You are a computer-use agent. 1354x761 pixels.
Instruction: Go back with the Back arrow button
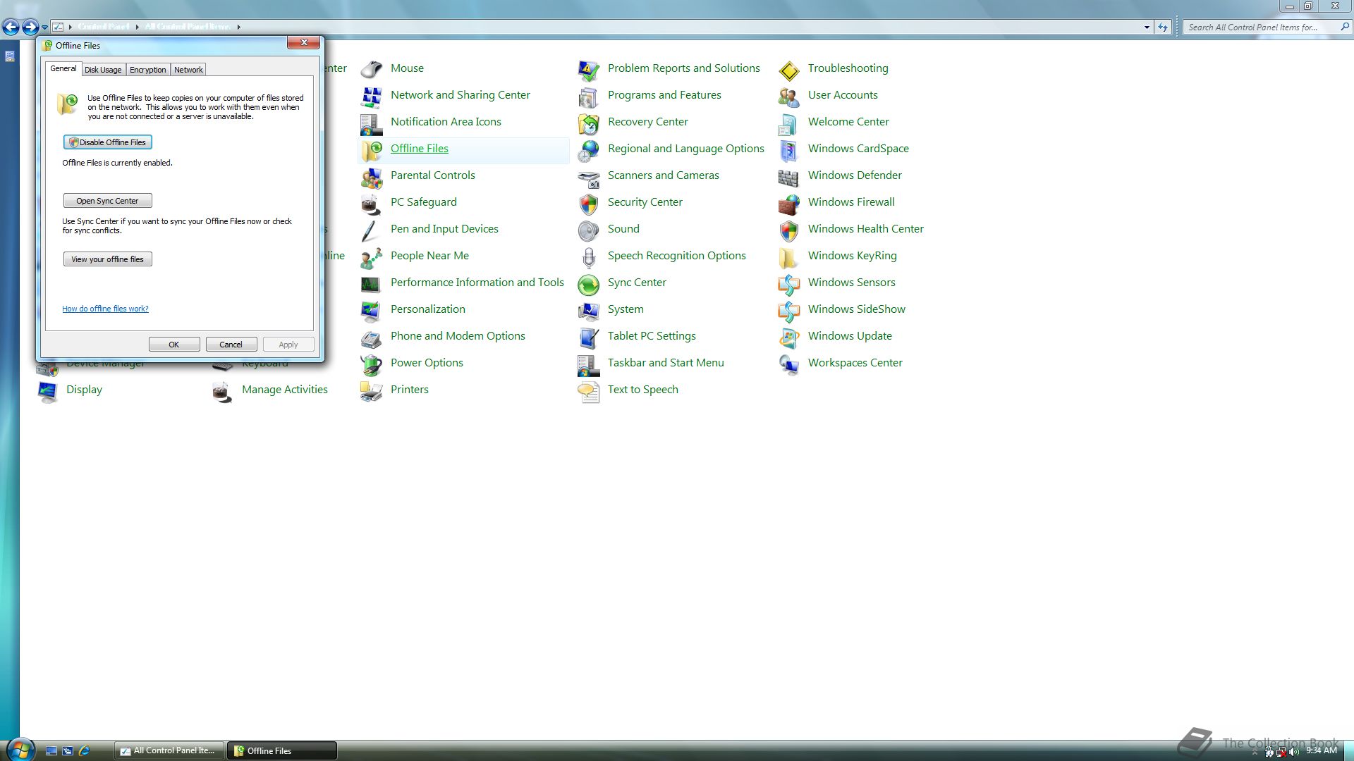click(x=11, y=27)
